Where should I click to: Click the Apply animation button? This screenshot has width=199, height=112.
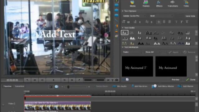(x=174, y=52)
